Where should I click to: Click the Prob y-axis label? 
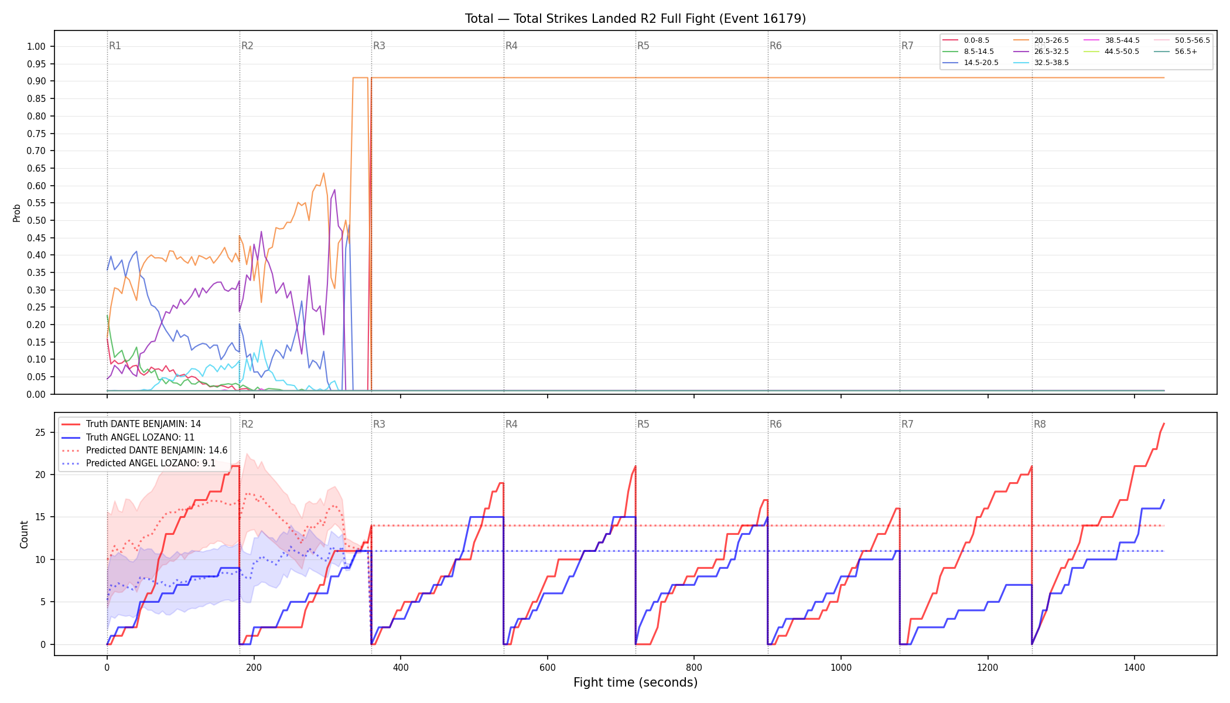point(17,213)
